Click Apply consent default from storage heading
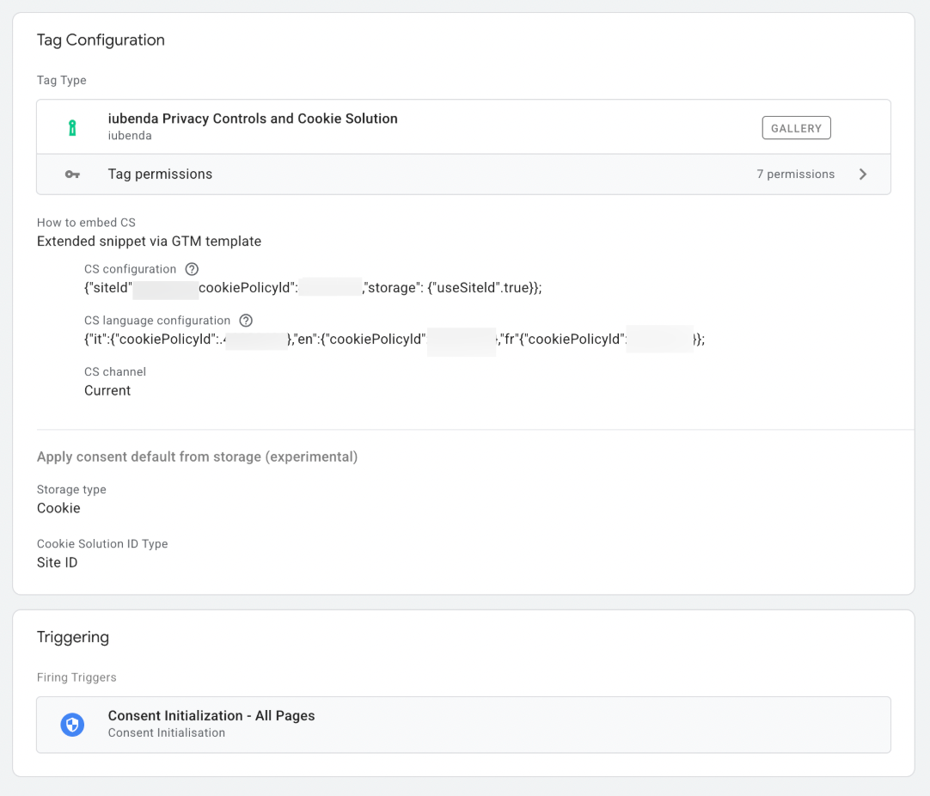The image size is (930, 796). tap(198, 457)
